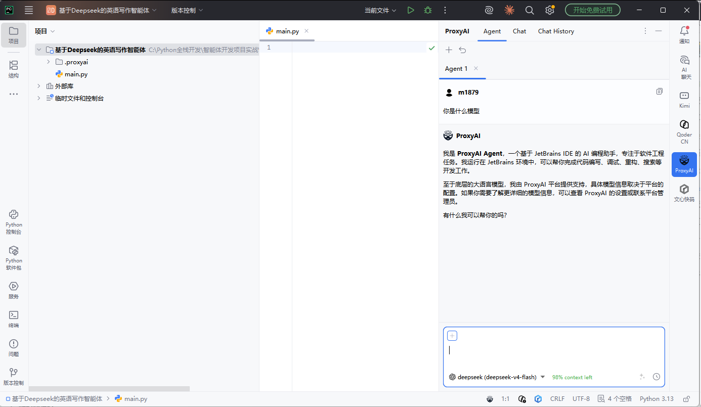The image size is (701, 407).
Task: Click the 1:1 cursor position indicator
Action: pyautogui.click(x=505, y=399)
